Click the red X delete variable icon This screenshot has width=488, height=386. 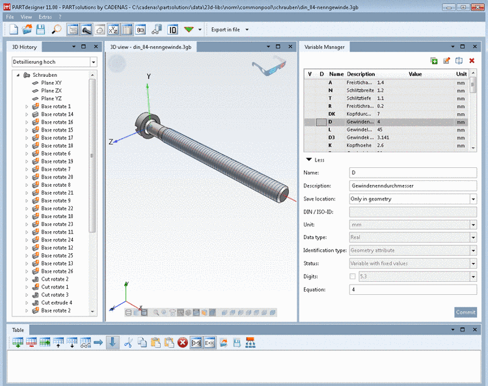pos(472,61)
